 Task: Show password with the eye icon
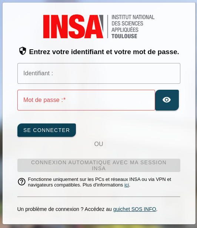167,100
